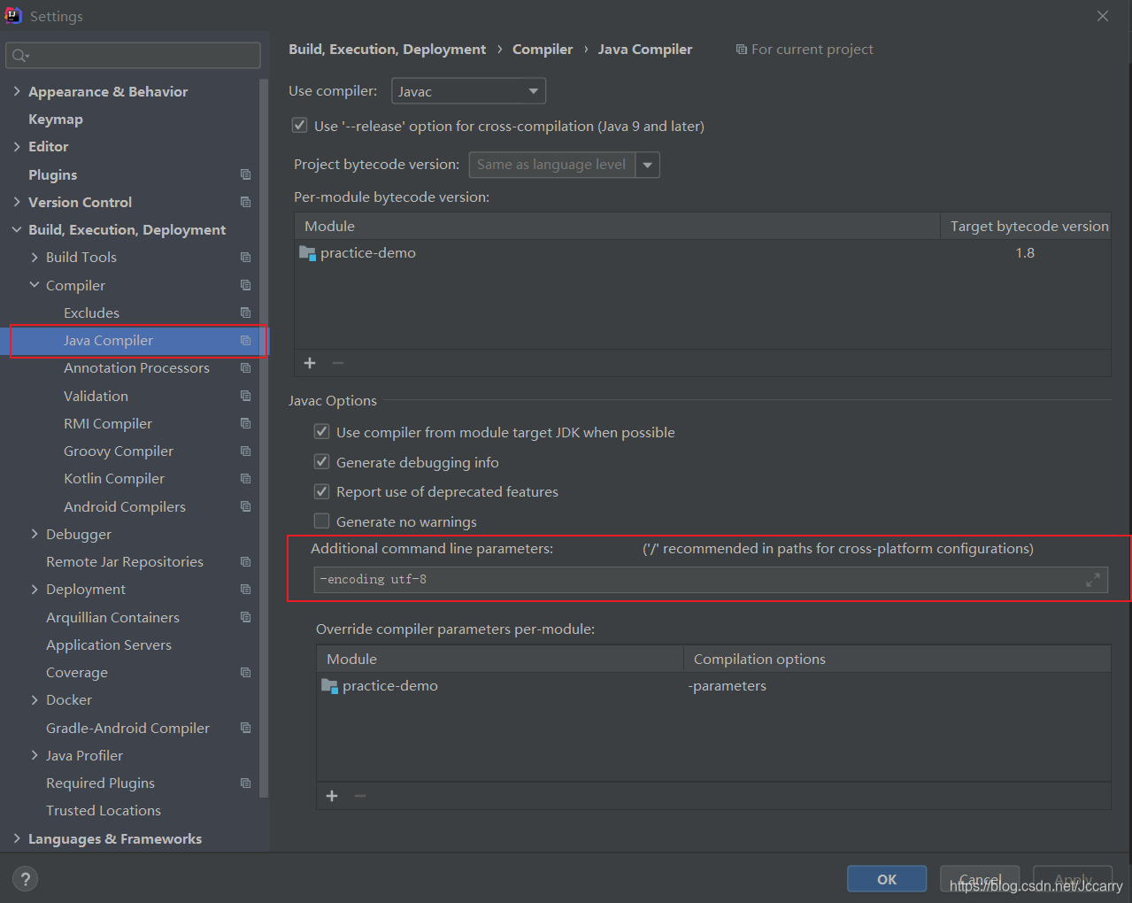Viewport: 1132px width, 903px height.
Task: Click project-level icon beside Deployment
Action: click(x=246, y=590)
